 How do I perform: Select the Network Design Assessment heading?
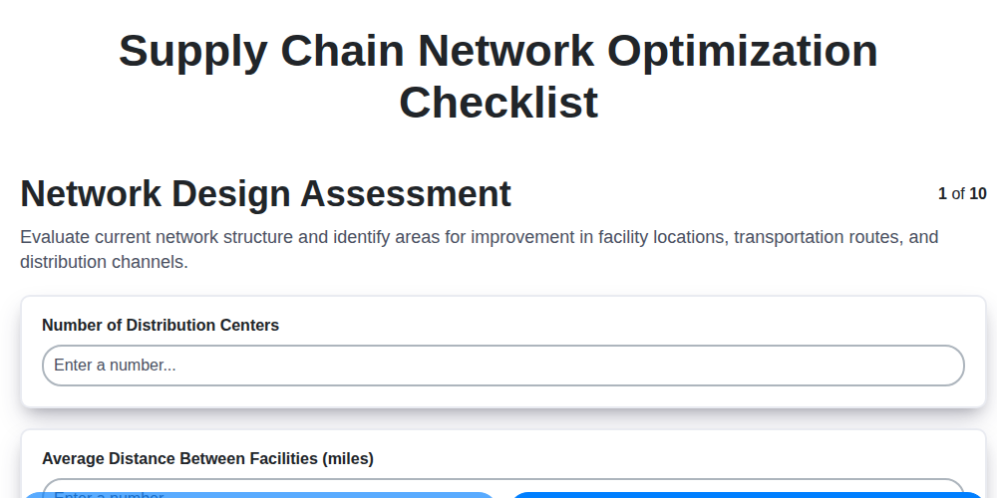click(x=265, y=193)
